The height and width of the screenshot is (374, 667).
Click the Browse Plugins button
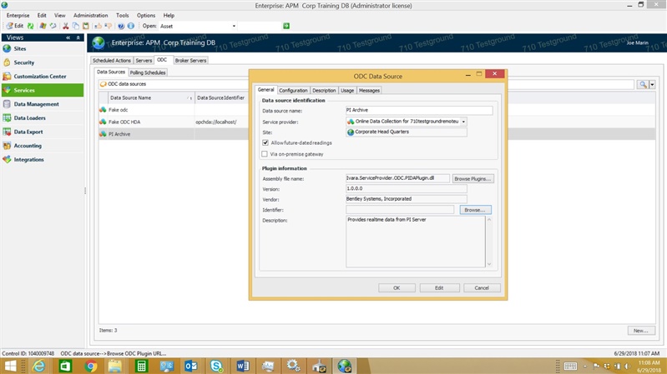(472, 178)
